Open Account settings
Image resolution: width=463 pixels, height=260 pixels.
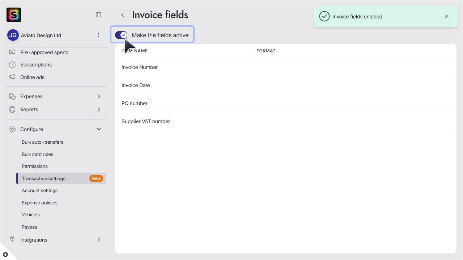coord(39,190)
